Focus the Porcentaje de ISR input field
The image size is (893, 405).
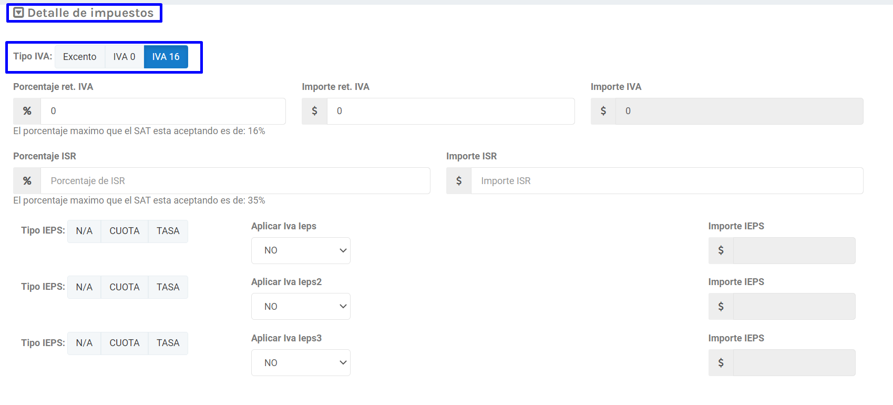[x=235, y=181]
